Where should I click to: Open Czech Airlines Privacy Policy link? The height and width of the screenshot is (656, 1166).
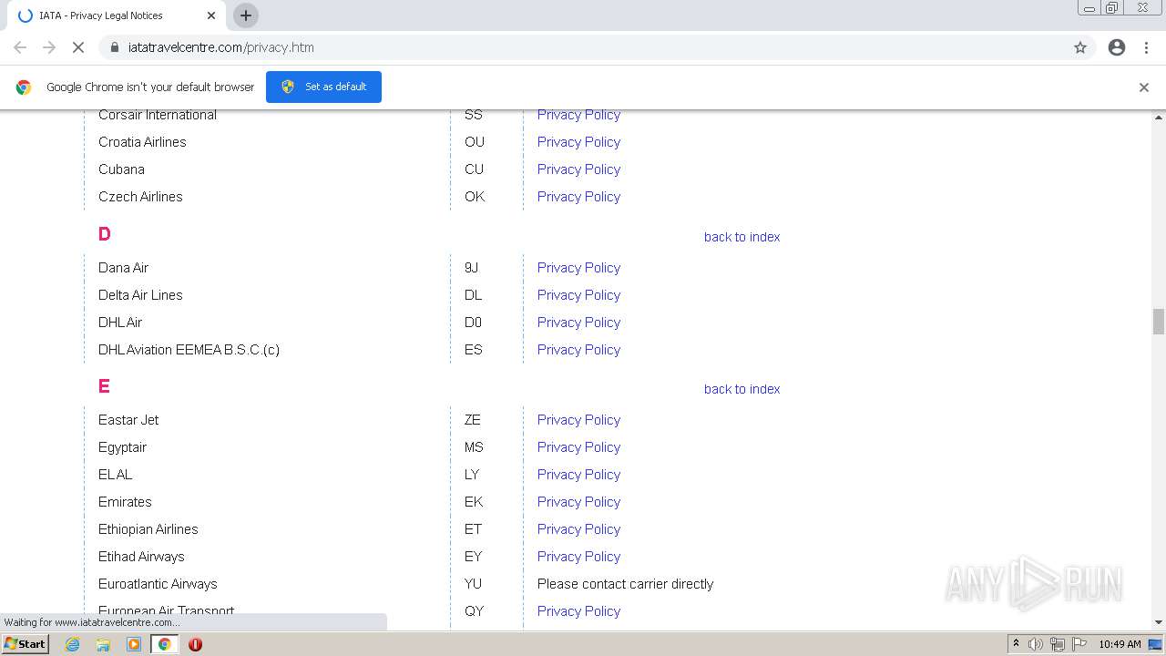(x=578, y=197)
